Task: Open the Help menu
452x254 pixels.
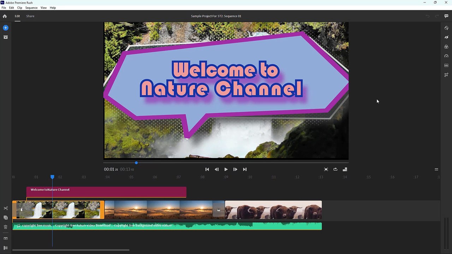Action: [x=53, y=7]
